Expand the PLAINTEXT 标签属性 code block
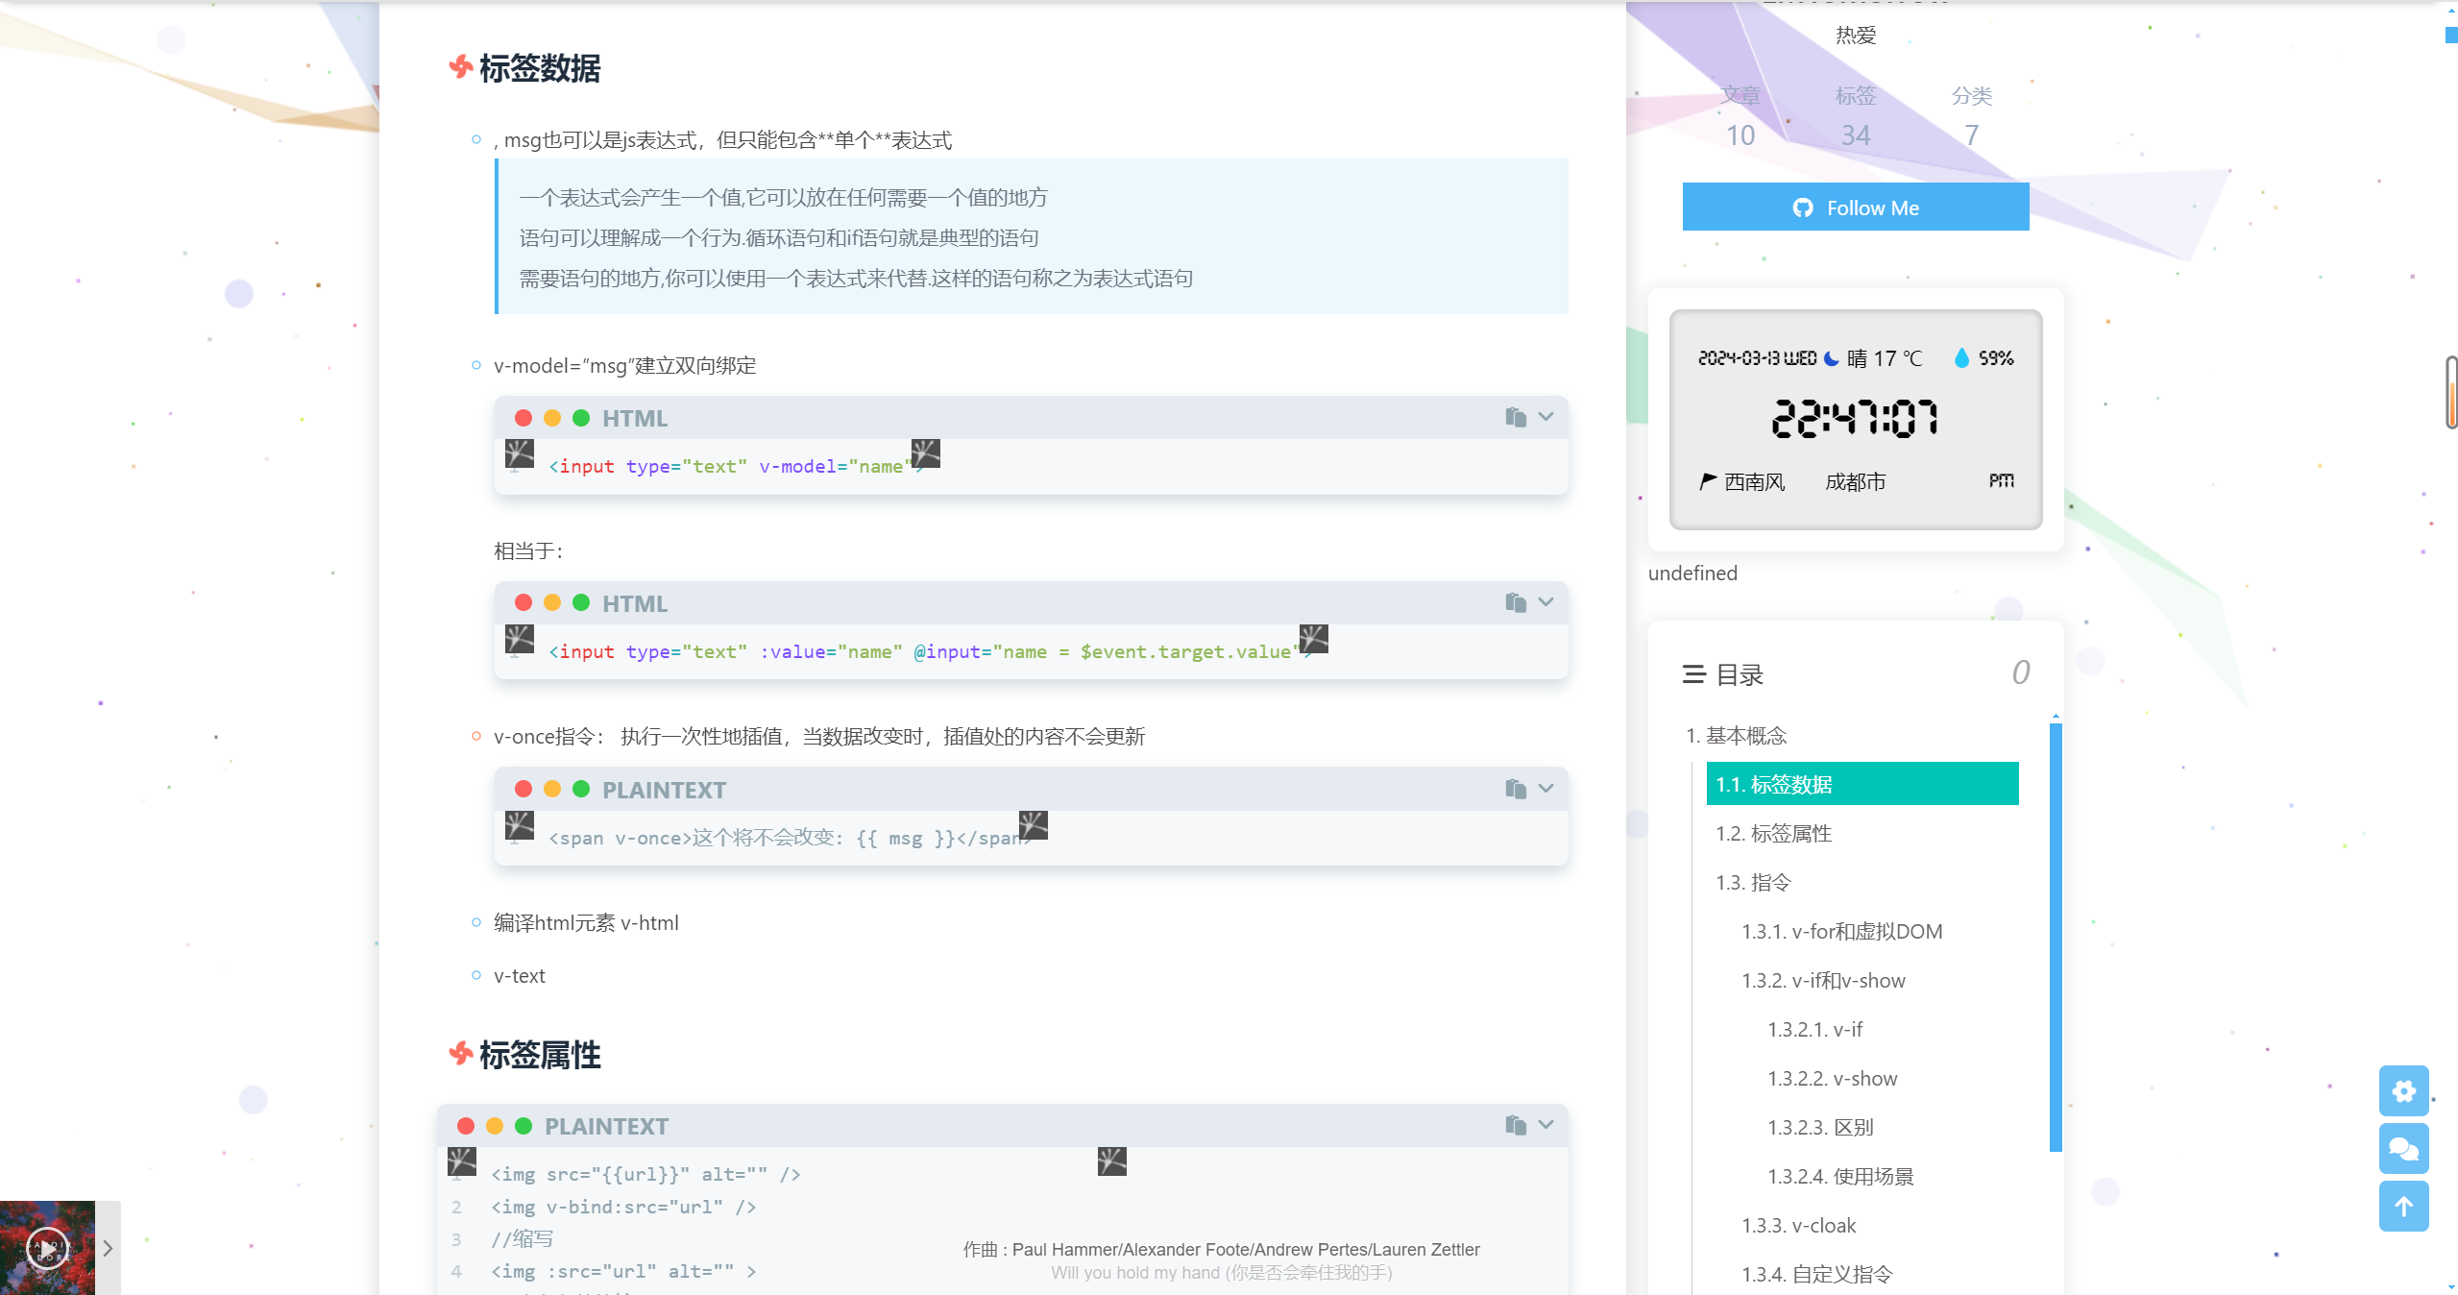This screenshot has width=2458, height=1295. (x=1547, y=1124)
